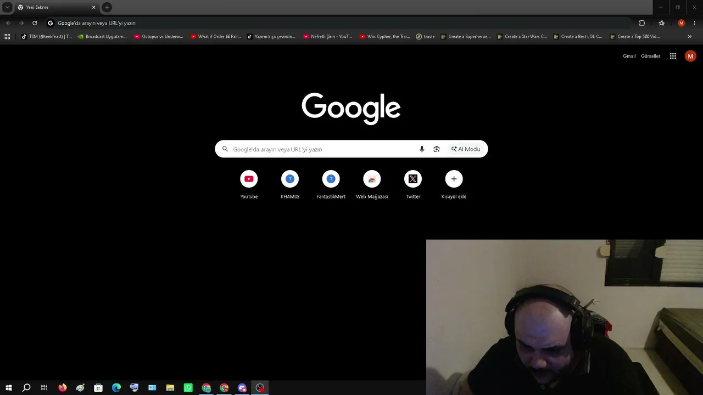Go back to the previous page
The width and height of the screenshot is (703, 395).
tap(8, 23)
